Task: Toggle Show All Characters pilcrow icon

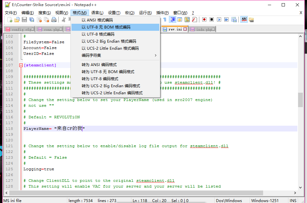Action: [x=165, y=20]
